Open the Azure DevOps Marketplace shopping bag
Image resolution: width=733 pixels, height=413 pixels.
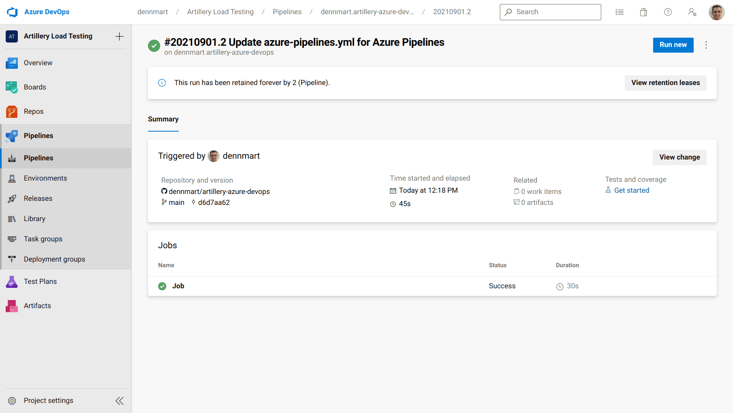point(643,12)
